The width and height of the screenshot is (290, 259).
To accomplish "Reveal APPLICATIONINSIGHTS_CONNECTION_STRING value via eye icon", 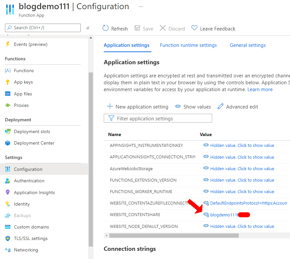I will click(x=206, y=156).
